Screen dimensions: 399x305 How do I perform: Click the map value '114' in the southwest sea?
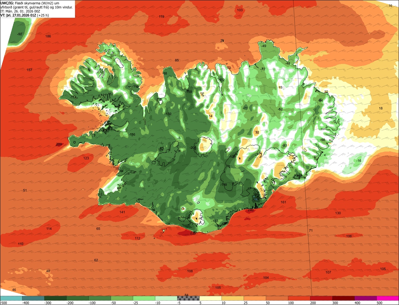(49, 229)
